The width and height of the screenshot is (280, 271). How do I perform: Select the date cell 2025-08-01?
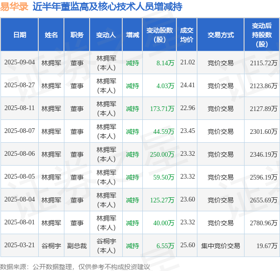tap(20, 222)
